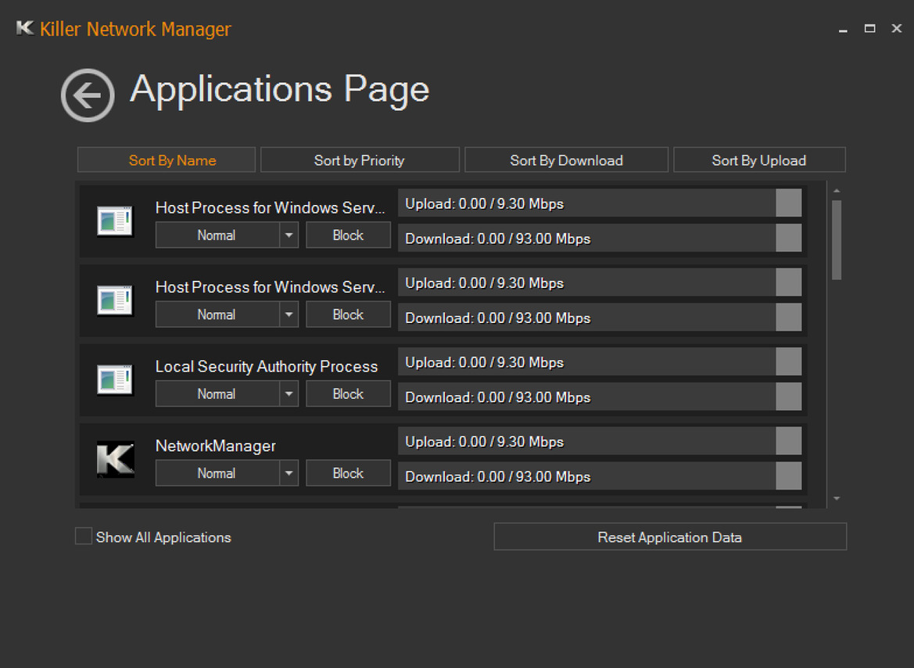Block the NetworkManager application
Viewport: 914px width, 668px height.
point(348,473)
